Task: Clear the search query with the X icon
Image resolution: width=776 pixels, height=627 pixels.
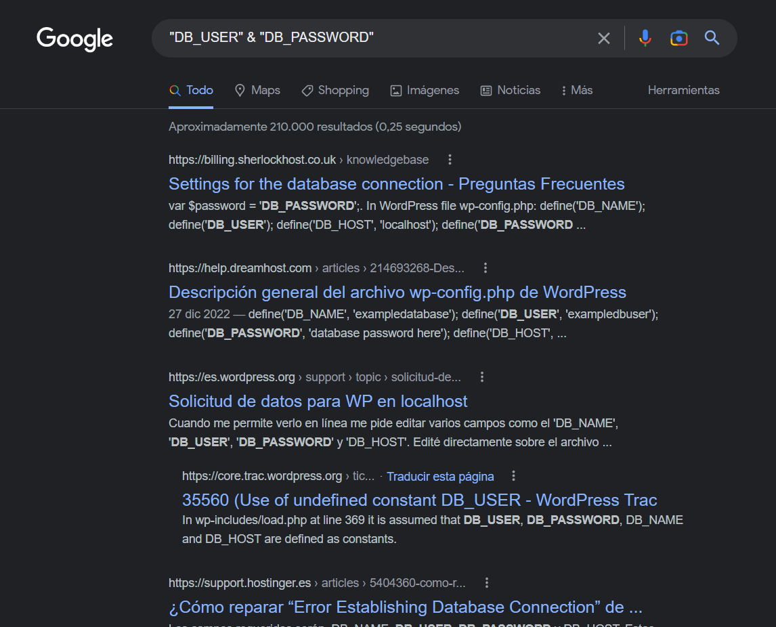Action: coord(604,38)
